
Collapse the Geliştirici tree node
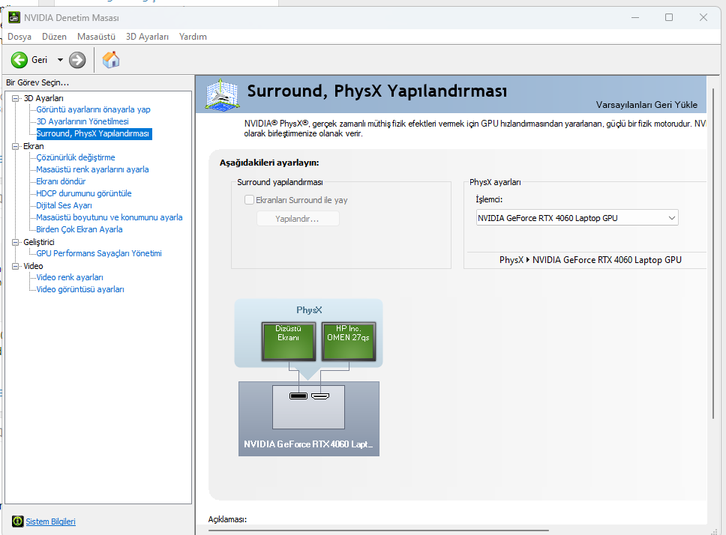[15, 242]
